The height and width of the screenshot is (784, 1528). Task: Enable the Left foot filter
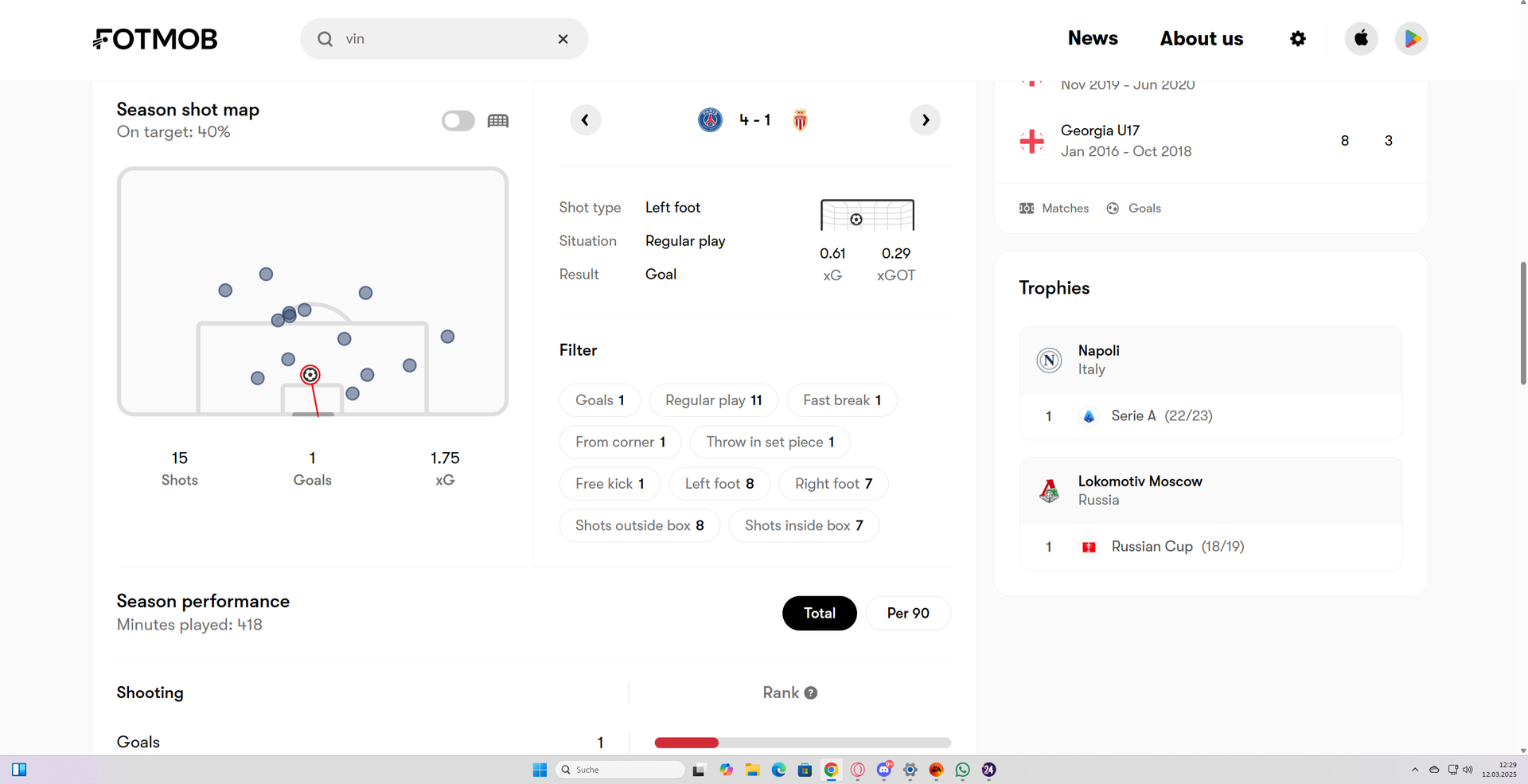719,484
